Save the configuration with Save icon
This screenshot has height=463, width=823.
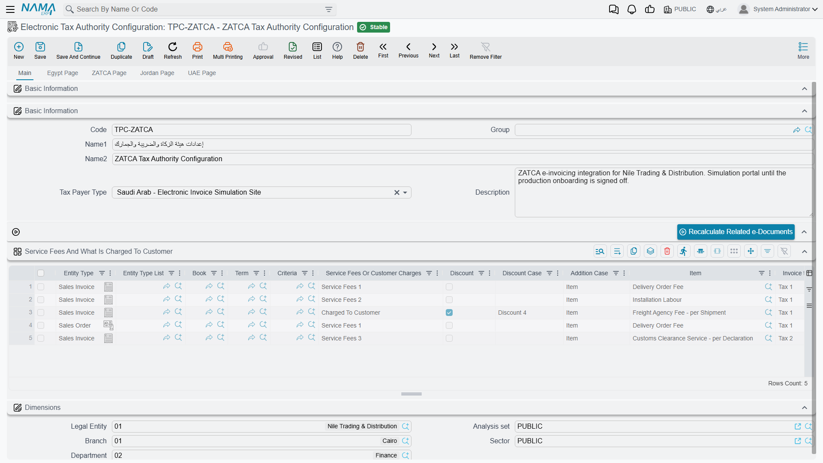tap(40, 50)
